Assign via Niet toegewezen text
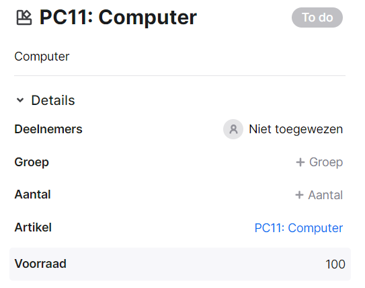365x288 pixels. (x=296, y=129)
